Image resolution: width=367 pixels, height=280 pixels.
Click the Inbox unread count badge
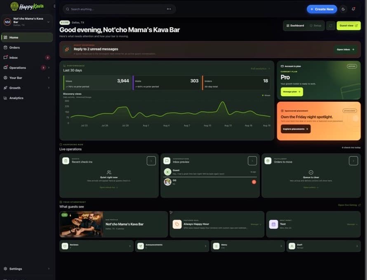click(x=47, y=58)
